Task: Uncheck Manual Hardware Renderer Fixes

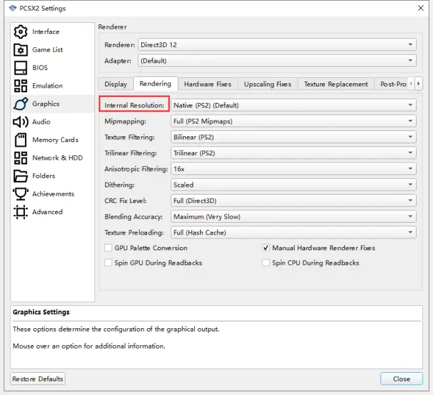Action: point(266,248)
